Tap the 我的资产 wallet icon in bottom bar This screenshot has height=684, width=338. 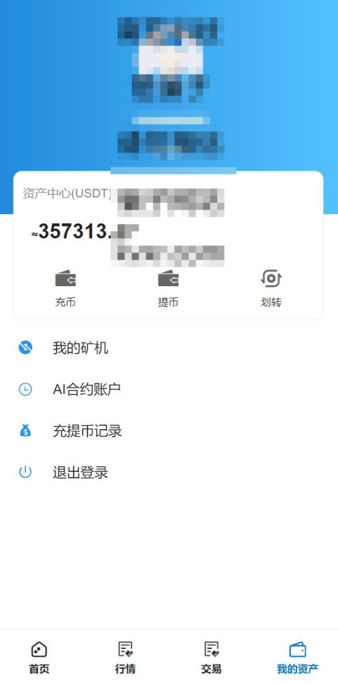[x=298, y=650]
